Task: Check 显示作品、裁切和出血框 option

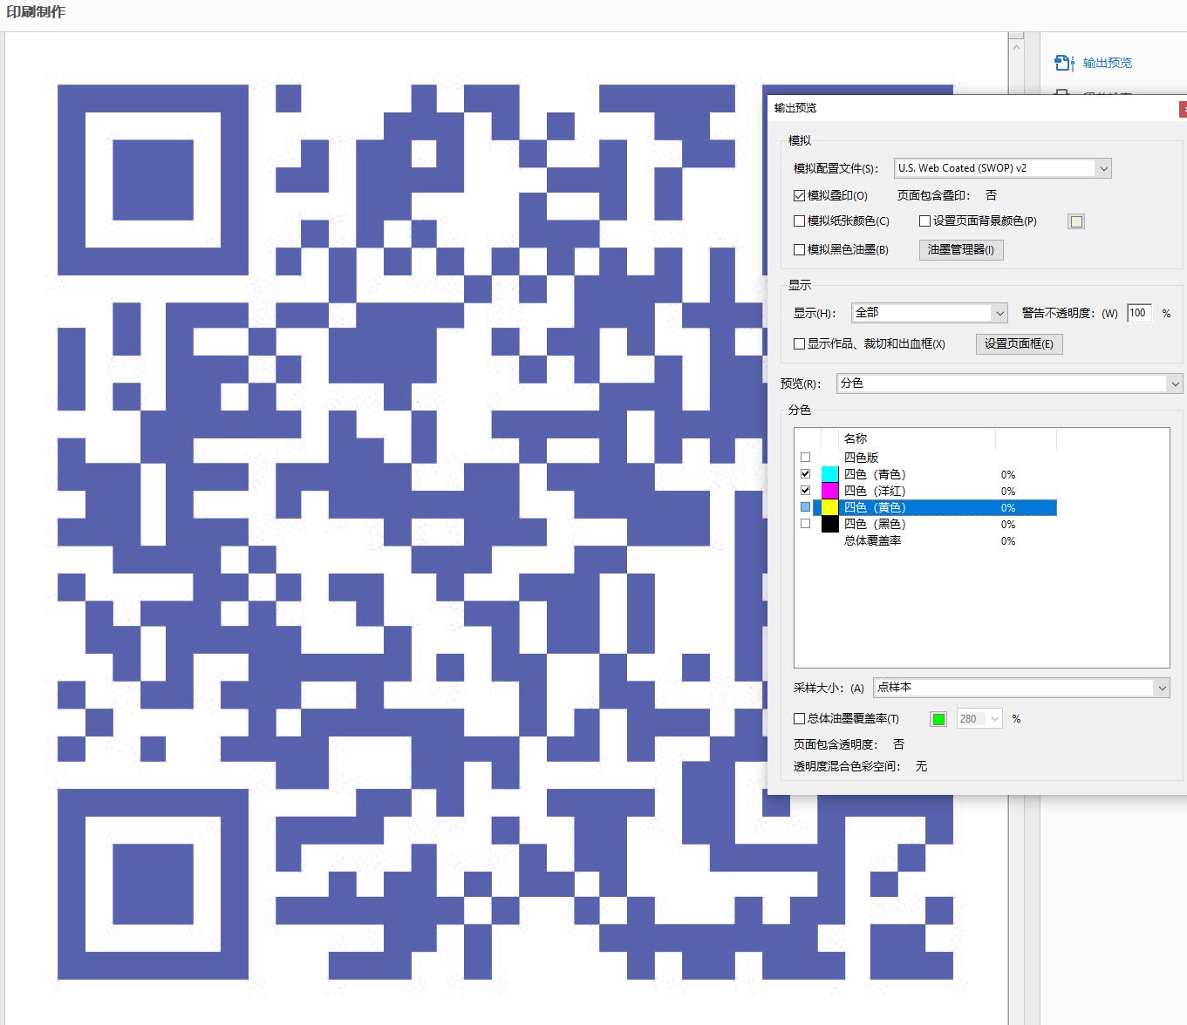Action: pyautogui.click(x=799, y=344)
